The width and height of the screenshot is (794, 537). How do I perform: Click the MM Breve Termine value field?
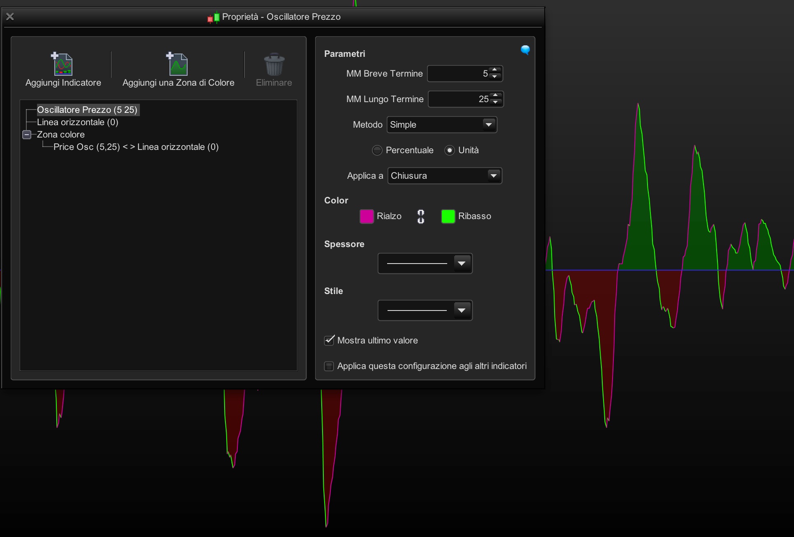coord(457,74)
